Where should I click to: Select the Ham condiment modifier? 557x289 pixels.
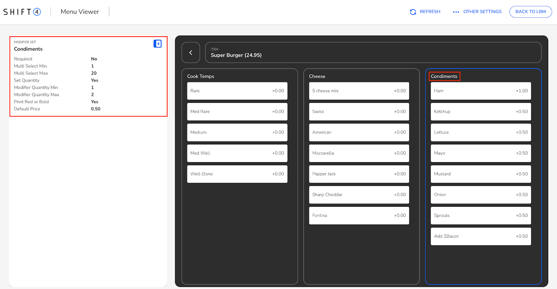[480, 91]
